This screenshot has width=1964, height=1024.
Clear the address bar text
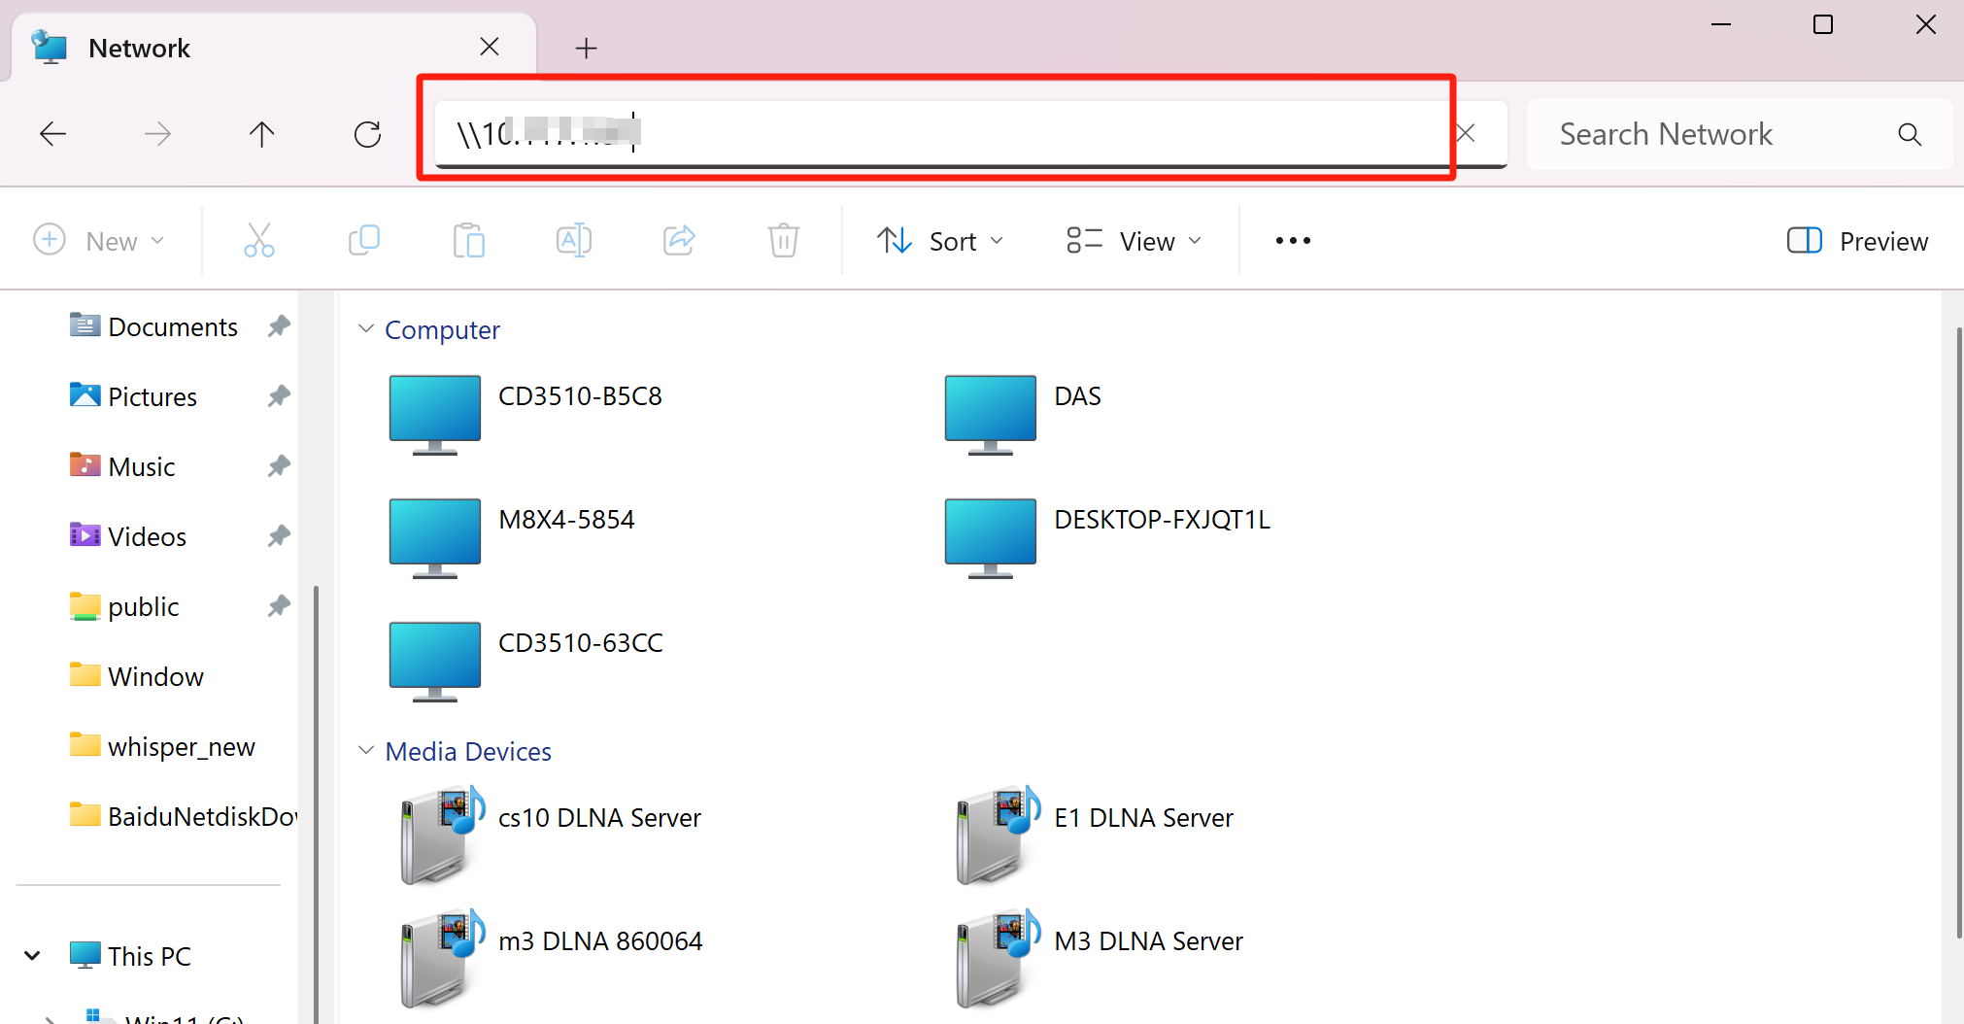click(1467, 134)
